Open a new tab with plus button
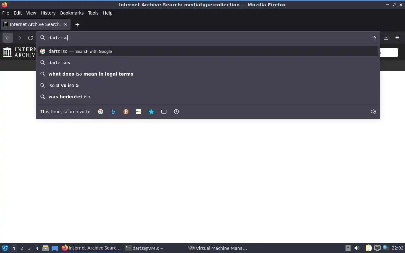405x253 pixels. pos(77,24)
